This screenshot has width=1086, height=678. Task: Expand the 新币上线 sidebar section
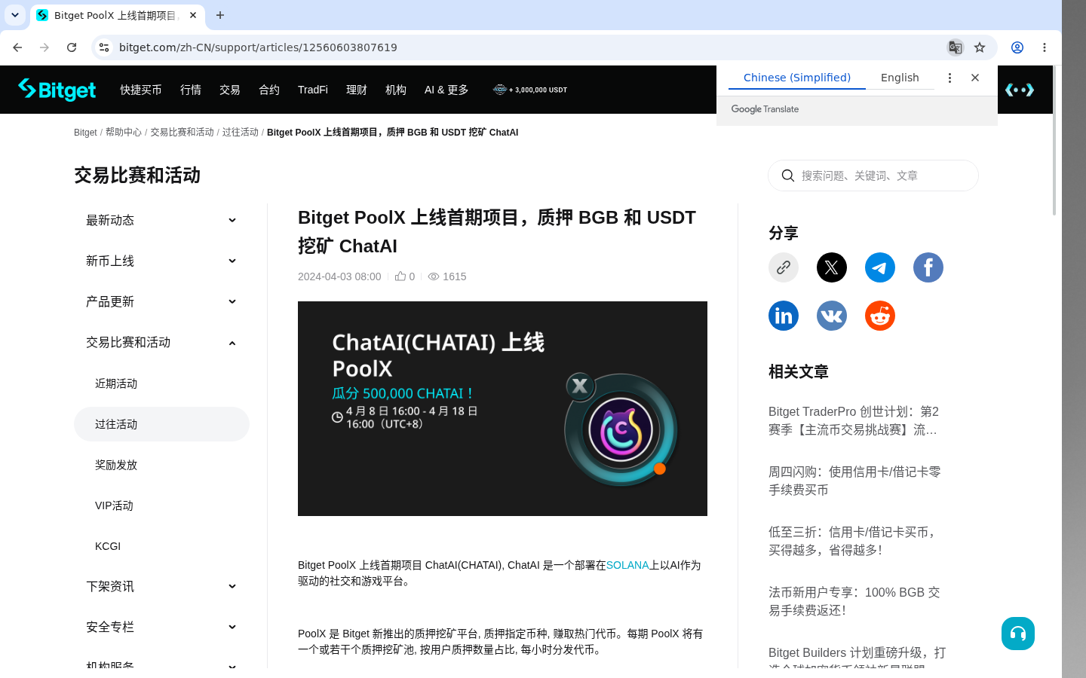tap(161, 261)
